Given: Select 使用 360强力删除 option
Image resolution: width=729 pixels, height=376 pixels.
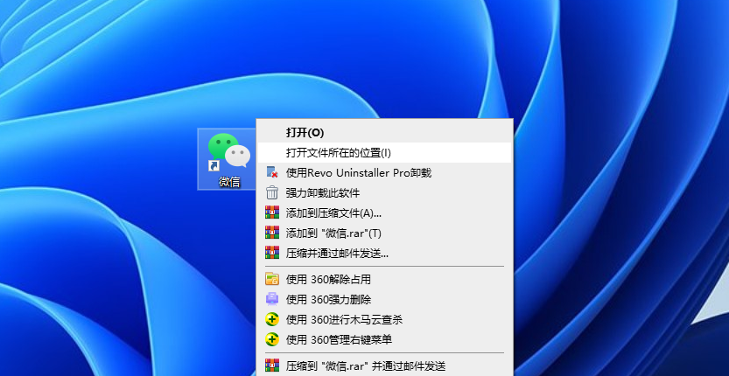Looking at the screenshot, I should click(384, 299).
